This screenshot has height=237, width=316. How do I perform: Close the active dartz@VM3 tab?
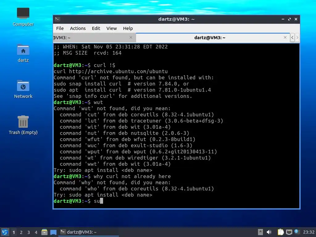click(x=285, y=37)
